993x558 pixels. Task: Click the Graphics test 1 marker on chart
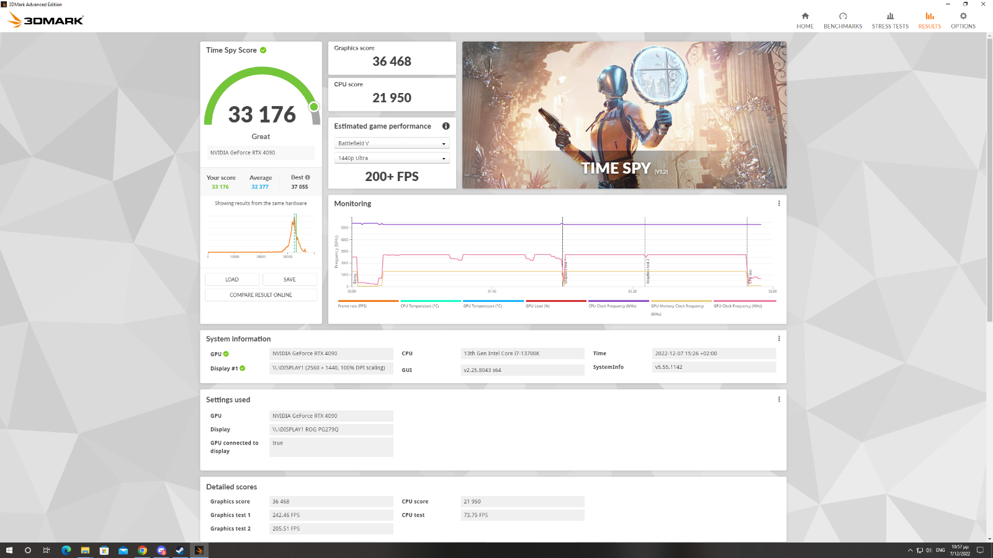[565, 273]
